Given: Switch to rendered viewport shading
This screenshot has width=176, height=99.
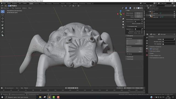Looking at the screenshot, I should [142, 8].
